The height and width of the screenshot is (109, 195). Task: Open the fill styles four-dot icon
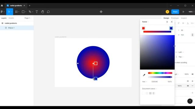pyautogui.click(x=188, y=81)
